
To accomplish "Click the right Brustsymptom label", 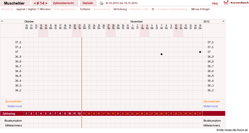I will [x=212, y=121].
